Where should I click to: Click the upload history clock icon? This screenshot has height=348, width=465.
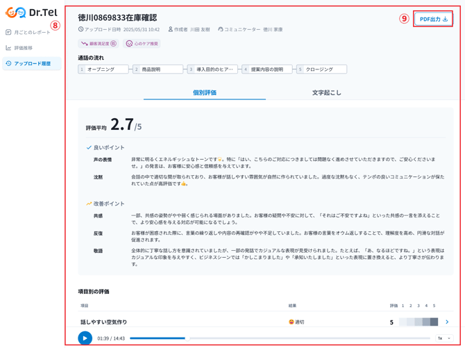coord(8,63)
